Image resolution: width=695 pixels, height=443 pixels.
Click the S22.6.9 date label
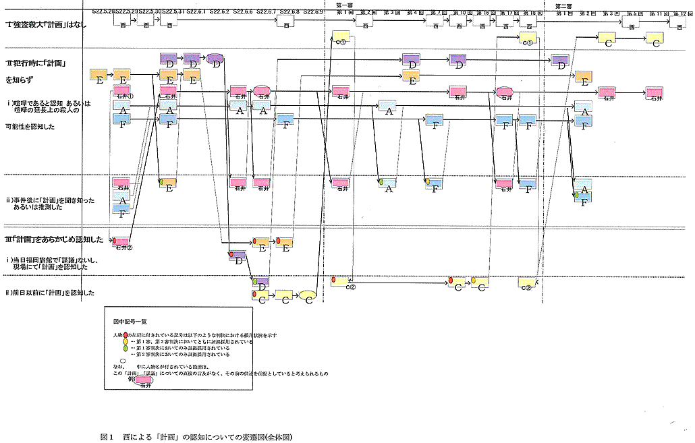tap(312, 12)
